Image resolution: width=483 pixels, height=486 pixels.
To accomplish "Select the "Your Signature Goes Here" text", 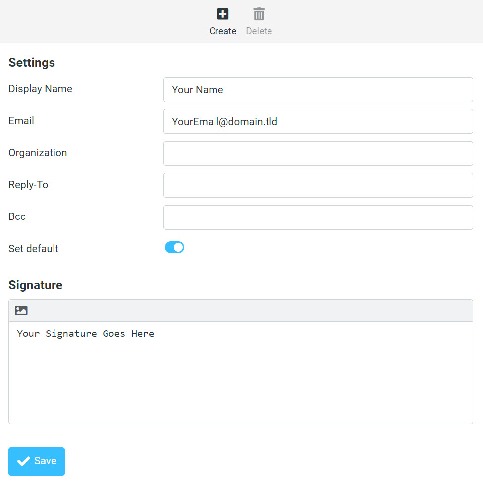I will pos(85,333).
